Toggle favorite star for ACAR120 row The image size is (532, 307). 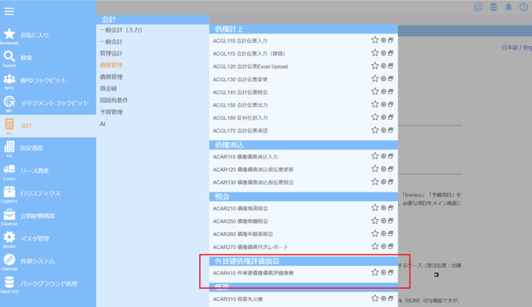point(375,169)
